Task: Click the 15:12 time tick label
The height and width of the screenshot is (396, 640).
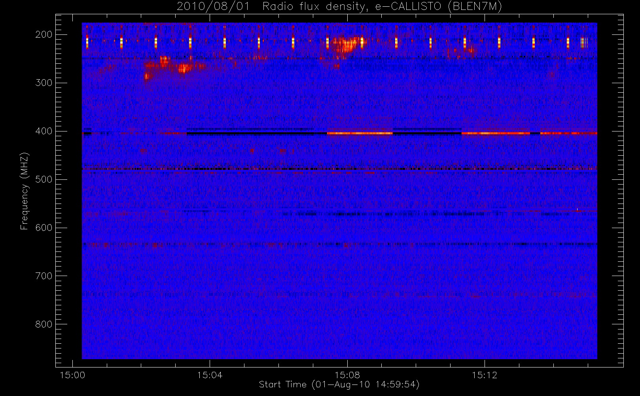Action: pyautogui.click(x=485, y=375)
